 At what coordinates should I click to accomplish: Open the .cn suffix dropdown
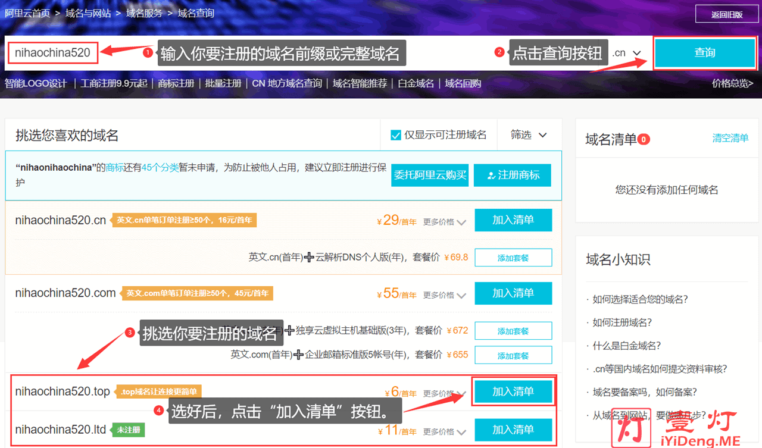point(626,53)
